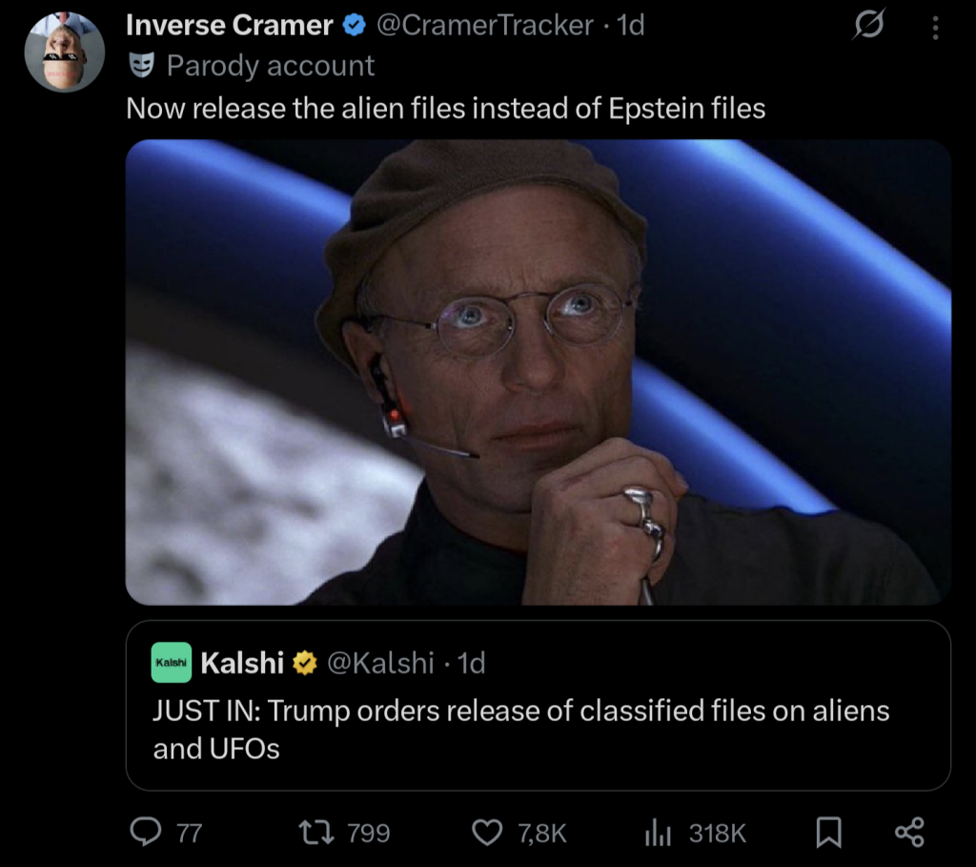Open the three-dot more options menu
Viewport: 976px width, 867px height.
935,28
